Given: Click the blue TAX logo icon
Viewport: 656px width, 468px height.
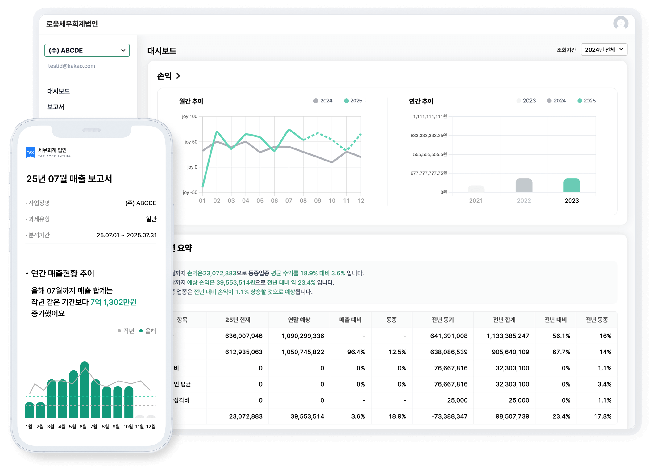Looking at the screenshot, I should coord(30,152).
